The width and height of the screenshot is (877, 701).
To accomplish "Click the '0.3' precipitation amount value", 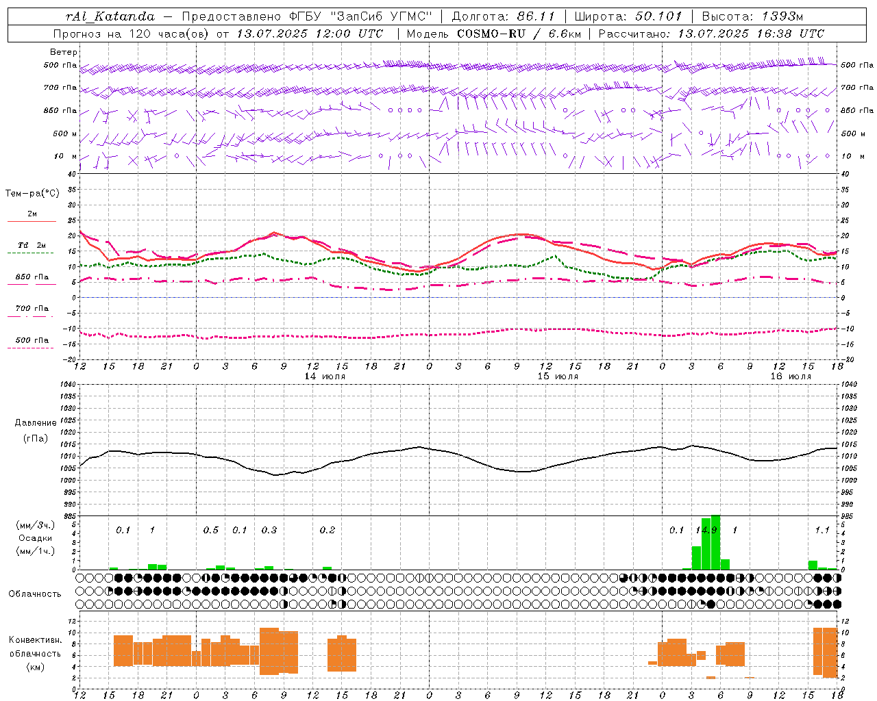I will [x=269, y=530].
